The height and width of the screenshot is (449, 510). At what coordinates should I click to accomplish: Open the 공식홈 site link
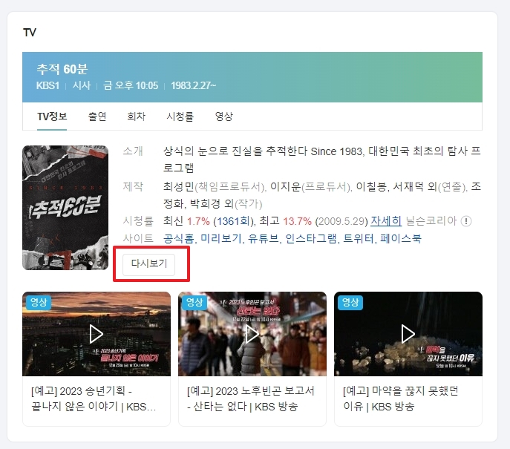pos(179,239)
